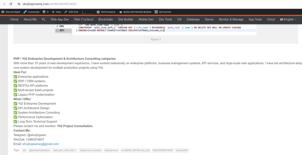View comments bubble icon with count 0
Image resolution: width=302 pixels, height=155 pixels.
point(46,12)
